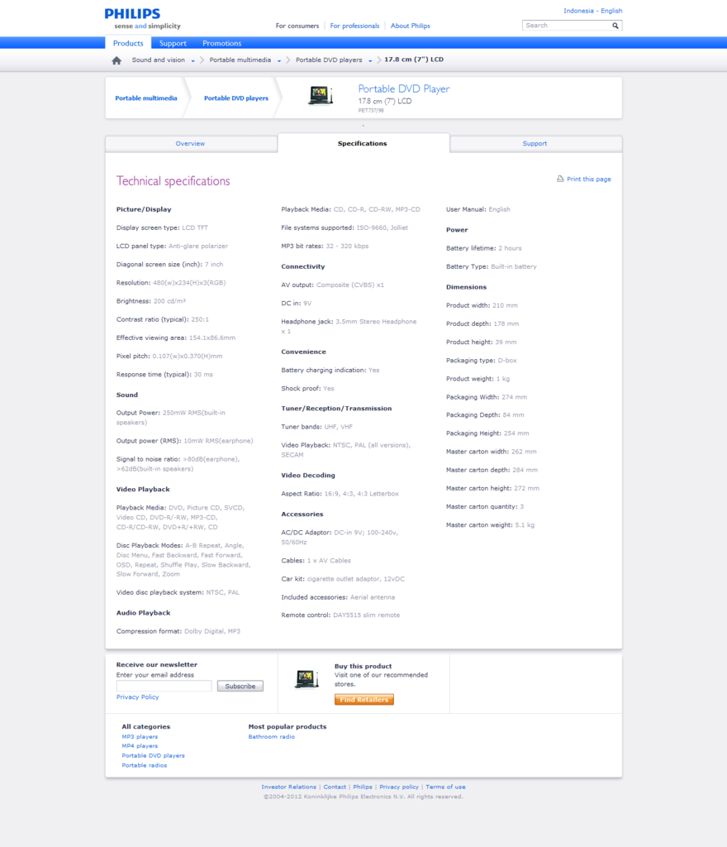Click the Search input field
This screenshot has height=847, width=727.
pyautogui.click(x=567, y=26)
